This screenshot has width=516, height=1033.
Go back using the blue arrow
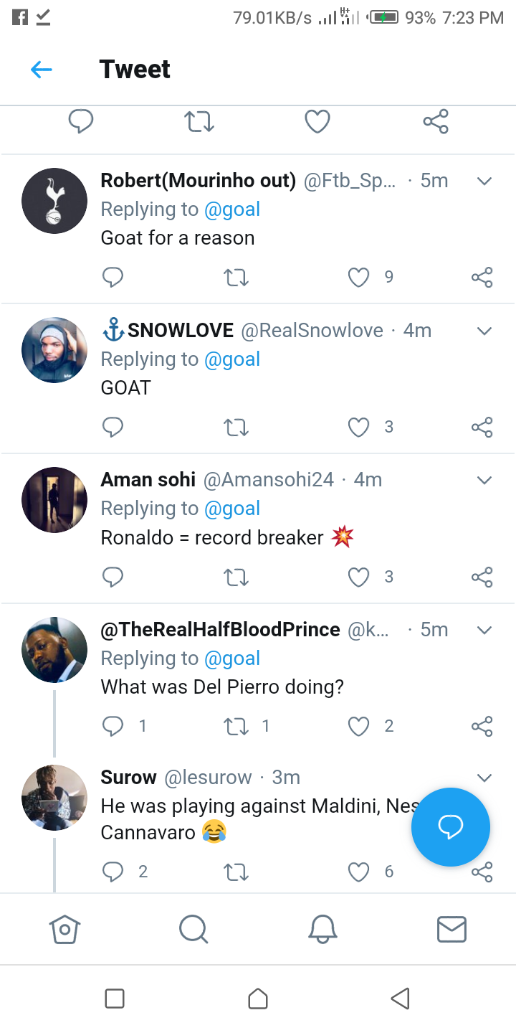42,70
